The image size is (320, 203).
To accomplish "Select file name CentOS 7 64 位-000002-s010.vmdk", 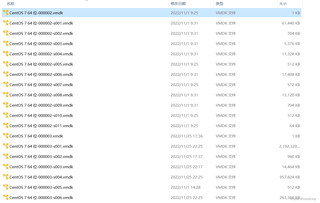I will click(41, 115).
